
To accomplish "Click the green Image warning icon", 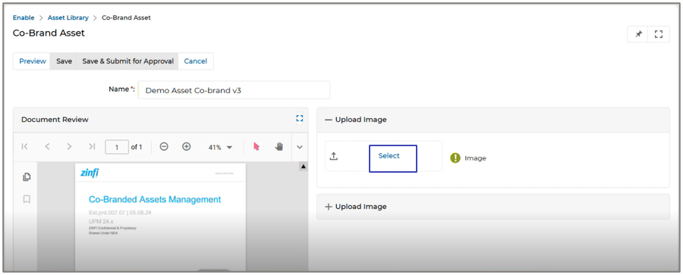I will click(x=455, y=158).
